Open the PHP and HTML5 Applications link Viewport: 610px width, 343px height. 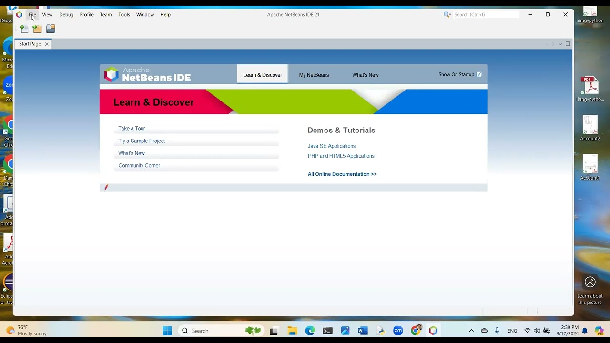[x=341, y=156]
